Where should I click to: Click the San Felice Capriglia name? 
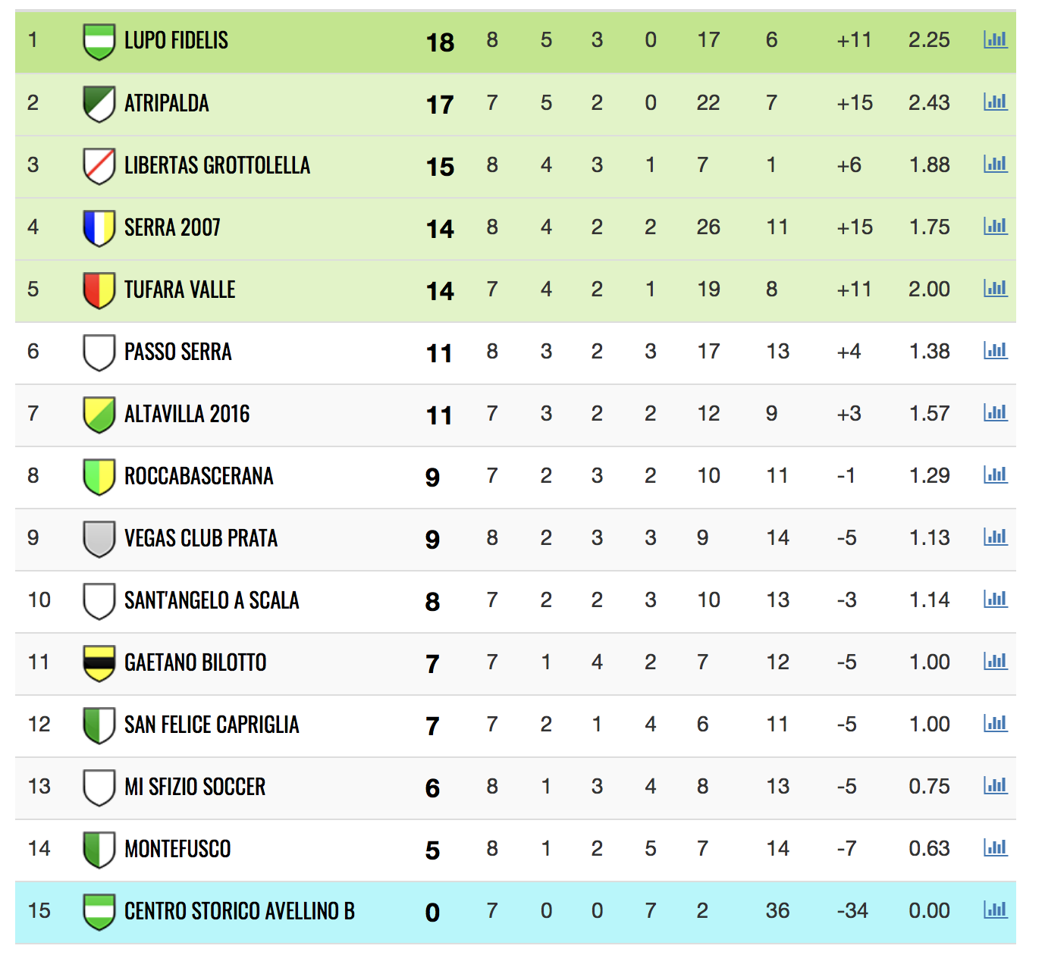tap(212, 725)
